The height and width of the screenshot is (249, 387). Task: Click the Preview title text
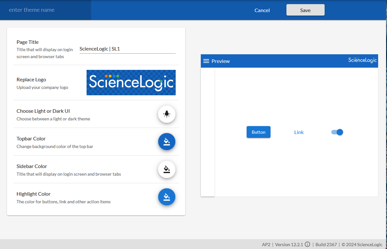coord(221,61)
